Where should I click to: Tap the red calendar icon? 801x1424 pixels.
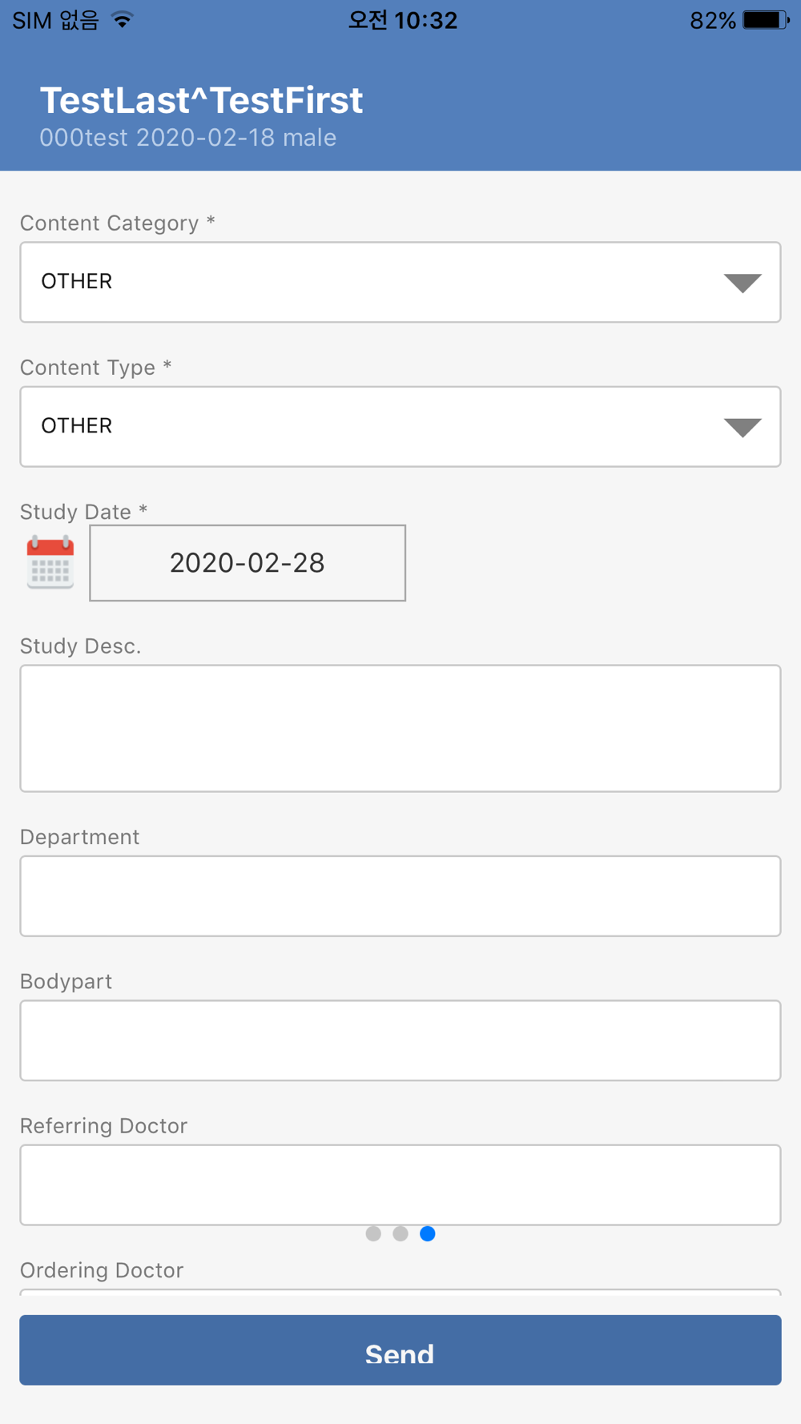[x=50, y=563]
